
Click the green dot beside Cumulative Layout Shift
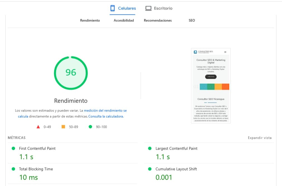(x=150, y=169)
